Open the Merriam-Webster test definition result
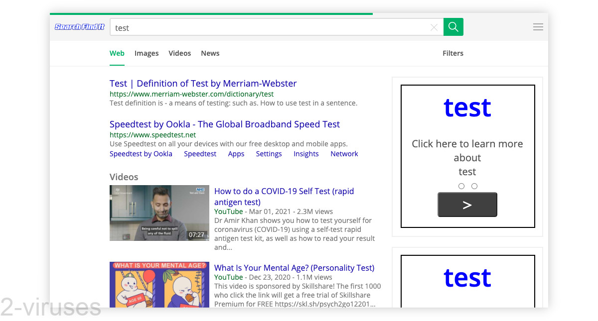598x321 pixels. (203, 83)
